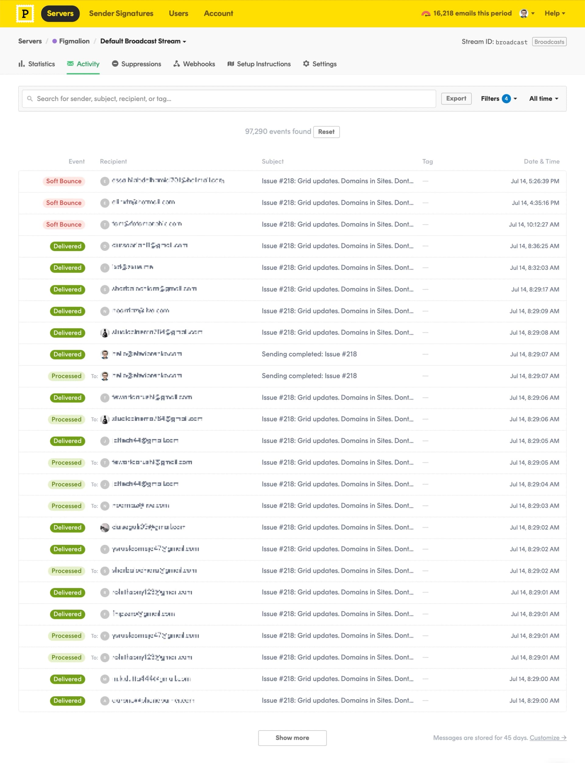
Task: Expand the Default Broadcast Stream dropdown
Action: pyautogui.click(x=143, y=41)
